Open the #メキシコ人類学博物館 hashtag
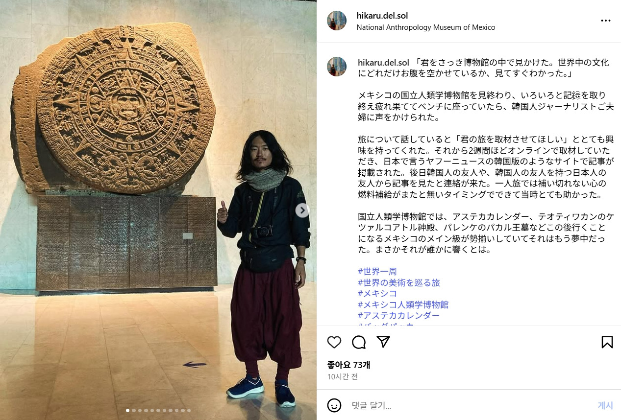621x420 pixels. [x=403, y=304]
